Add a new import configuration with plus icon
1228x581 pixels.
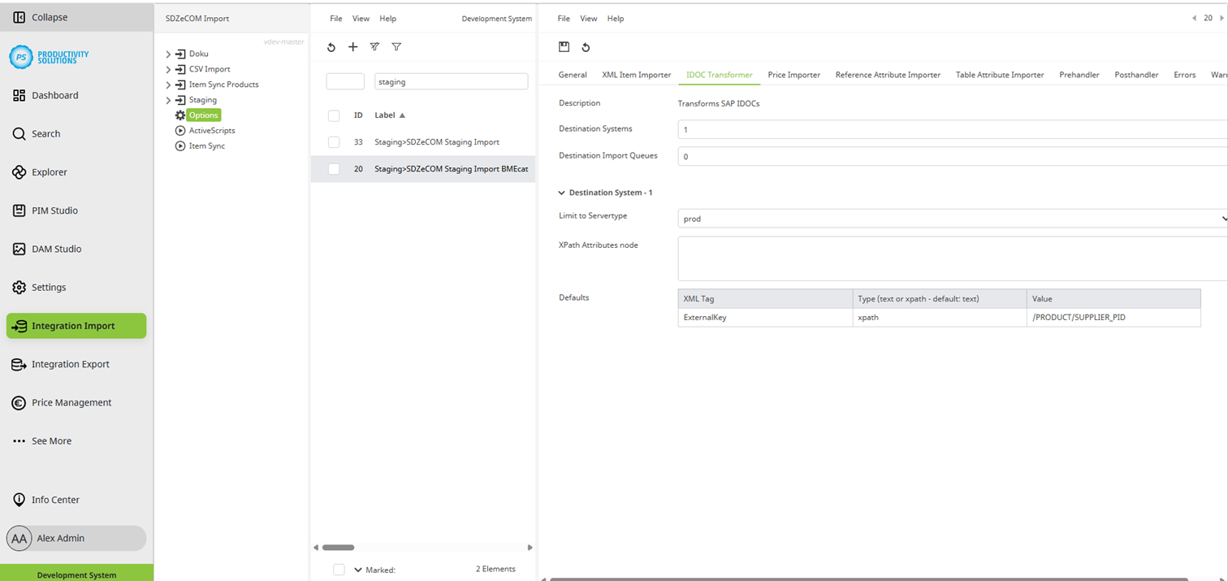tap(352, 46)
